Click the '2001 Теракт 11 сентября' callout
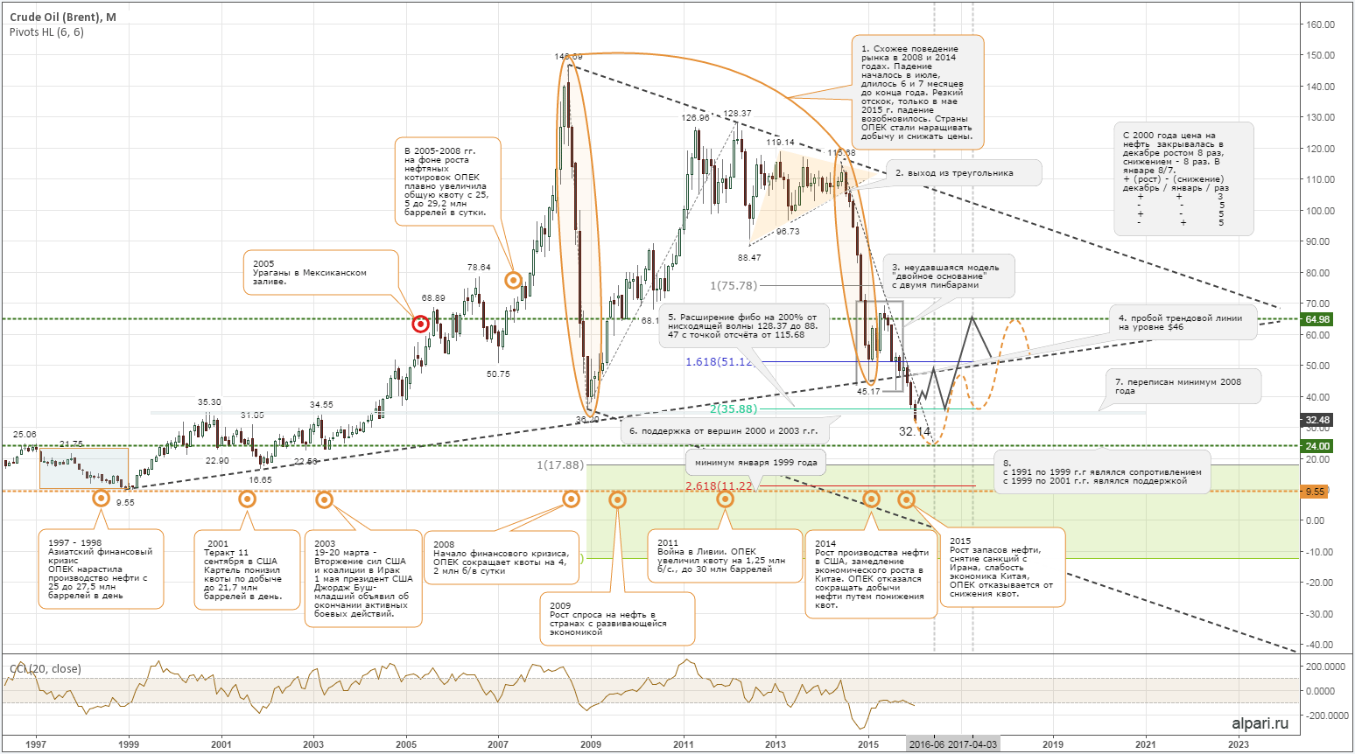This screenshot has width=1355, height=754. click(x=247, y=569)
